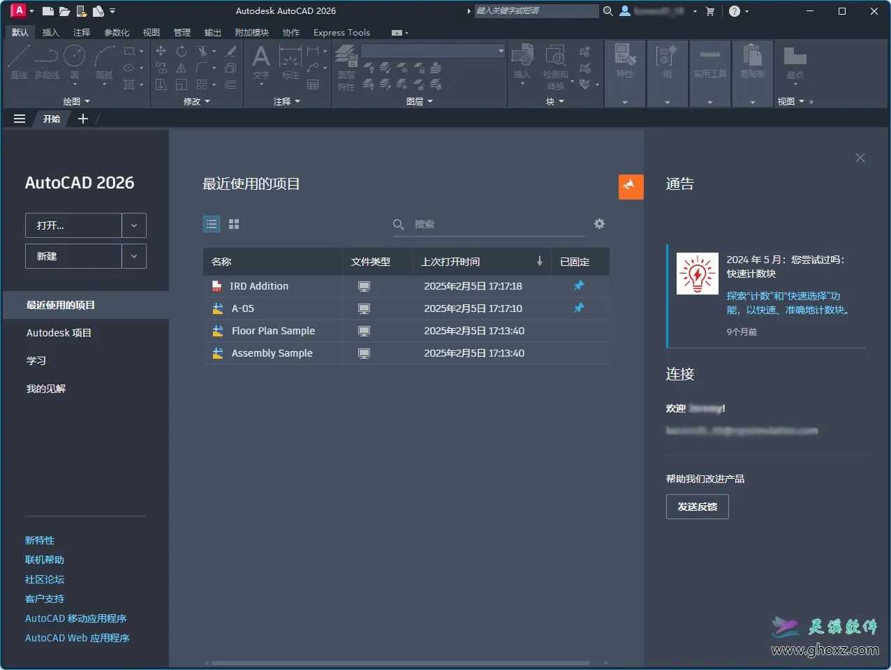Select the Dimension (标注) tool
The width and height of the screenshot is (891, 670).
[x=290, y=62]
